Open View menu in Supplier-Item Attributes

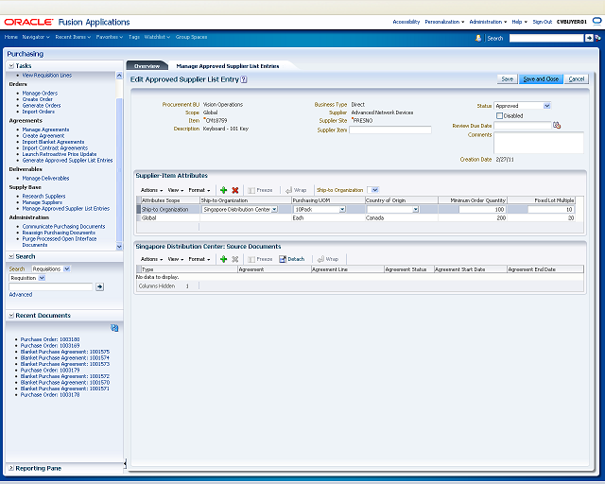tap(176, 190)
